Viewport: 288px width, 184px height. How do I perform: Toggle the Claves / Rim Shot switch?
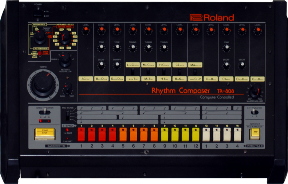pos(180,71)
